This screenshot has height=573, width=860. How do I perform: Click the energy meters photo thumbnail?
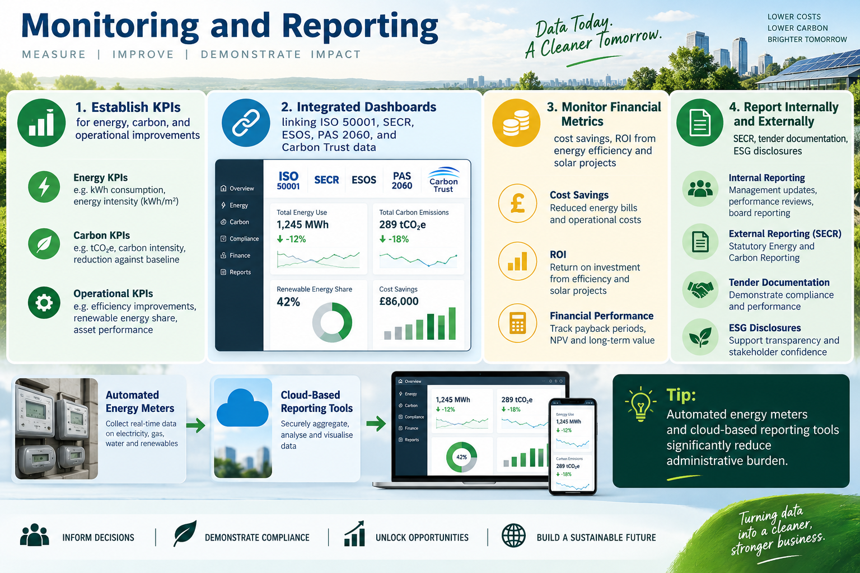57,429
